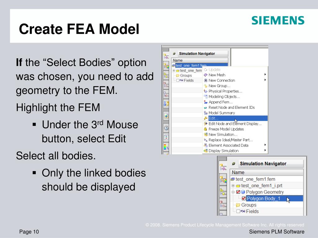Open the rainbow-colored Roles tab in resource bar
318x238 pixels.
point(166,147)
